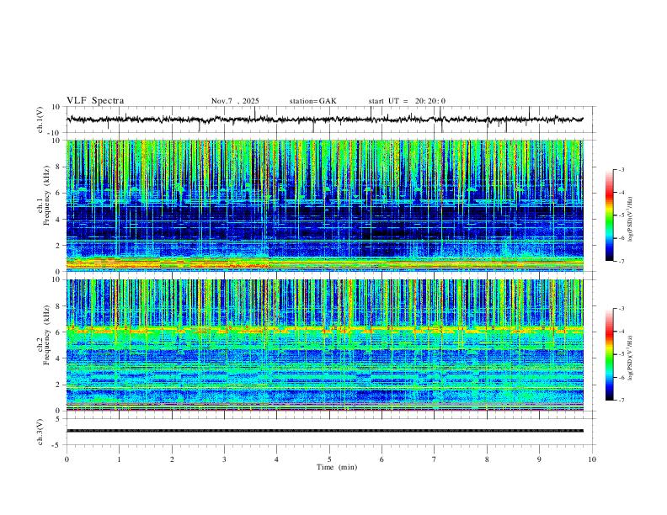Click the "-3" label on ch.1 colorbar

[x=622, y=170]
